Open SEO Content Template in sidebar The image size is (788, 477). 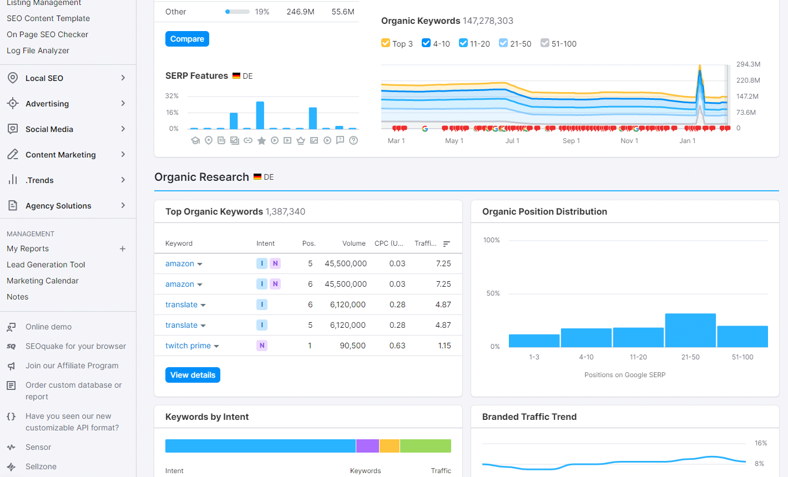(48, 18)
